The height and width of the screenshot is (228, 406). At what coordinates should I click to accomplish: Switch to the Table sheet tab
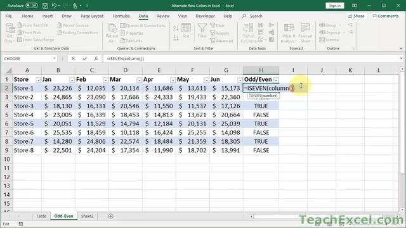(41, 216)
